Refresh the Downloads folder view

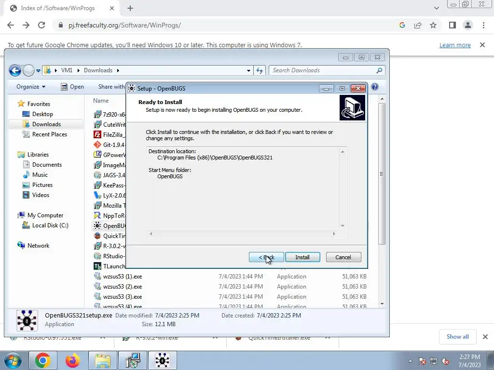pyautogui.click(x=260, y=70)
